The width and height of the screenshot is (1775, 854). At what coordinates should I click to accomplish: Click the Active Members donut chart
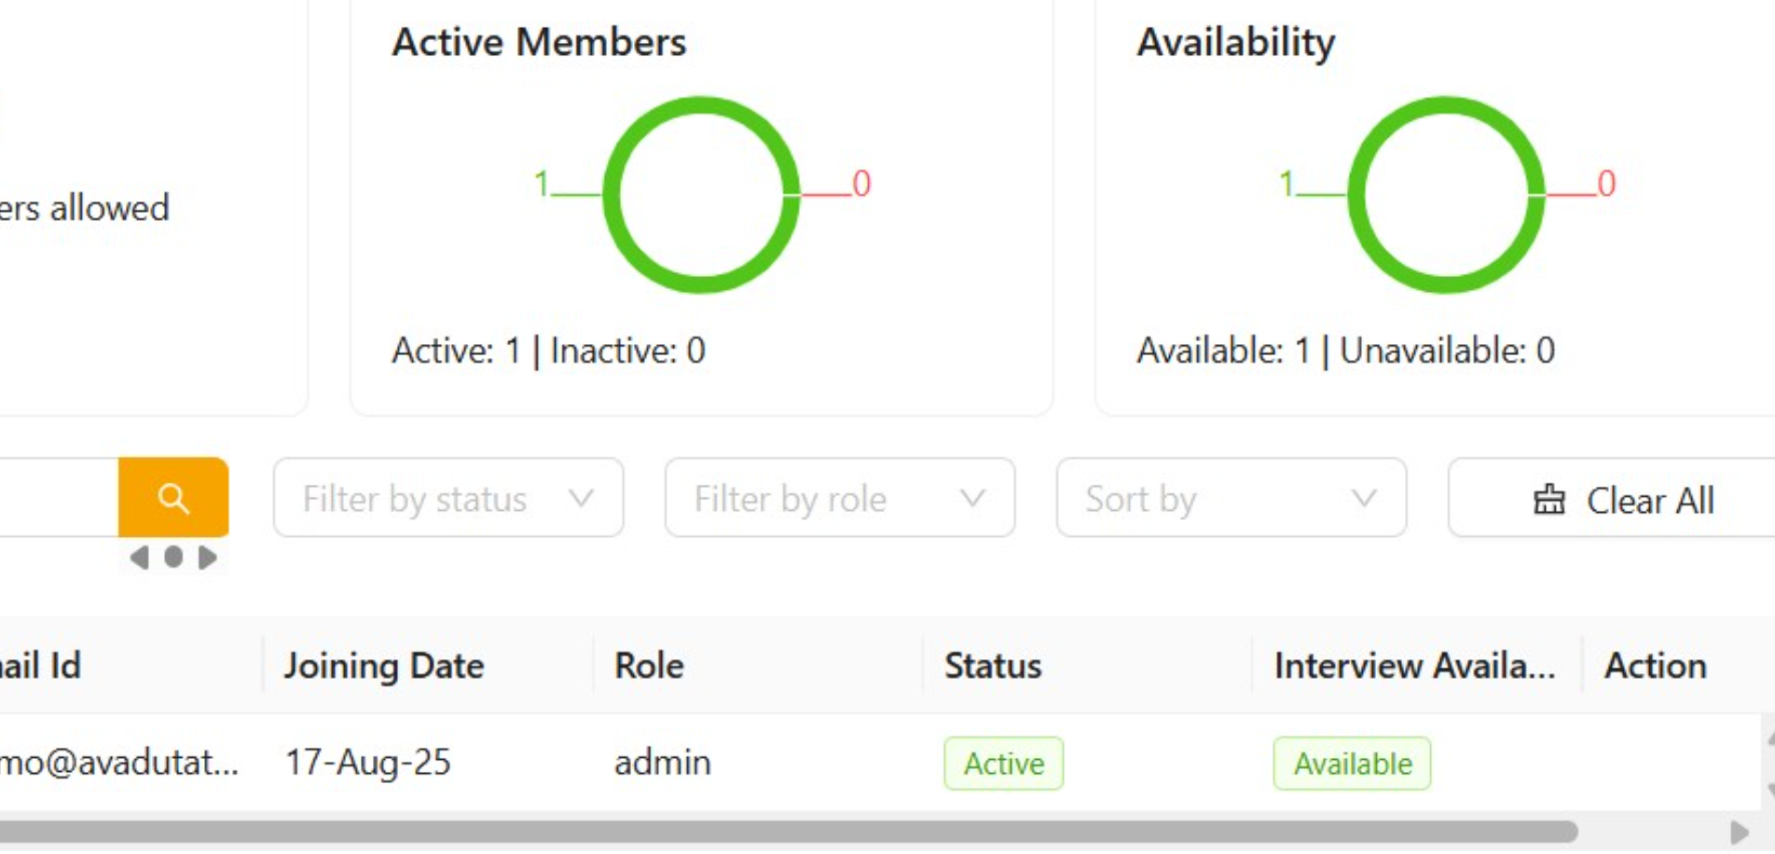[x=701, y=195]
